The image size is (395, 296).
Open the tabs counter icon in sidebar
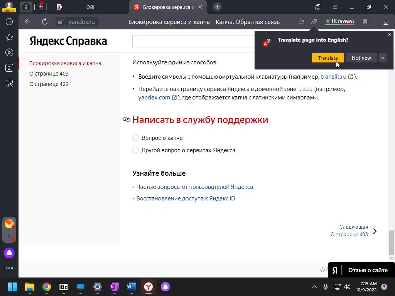pos(9,68)
